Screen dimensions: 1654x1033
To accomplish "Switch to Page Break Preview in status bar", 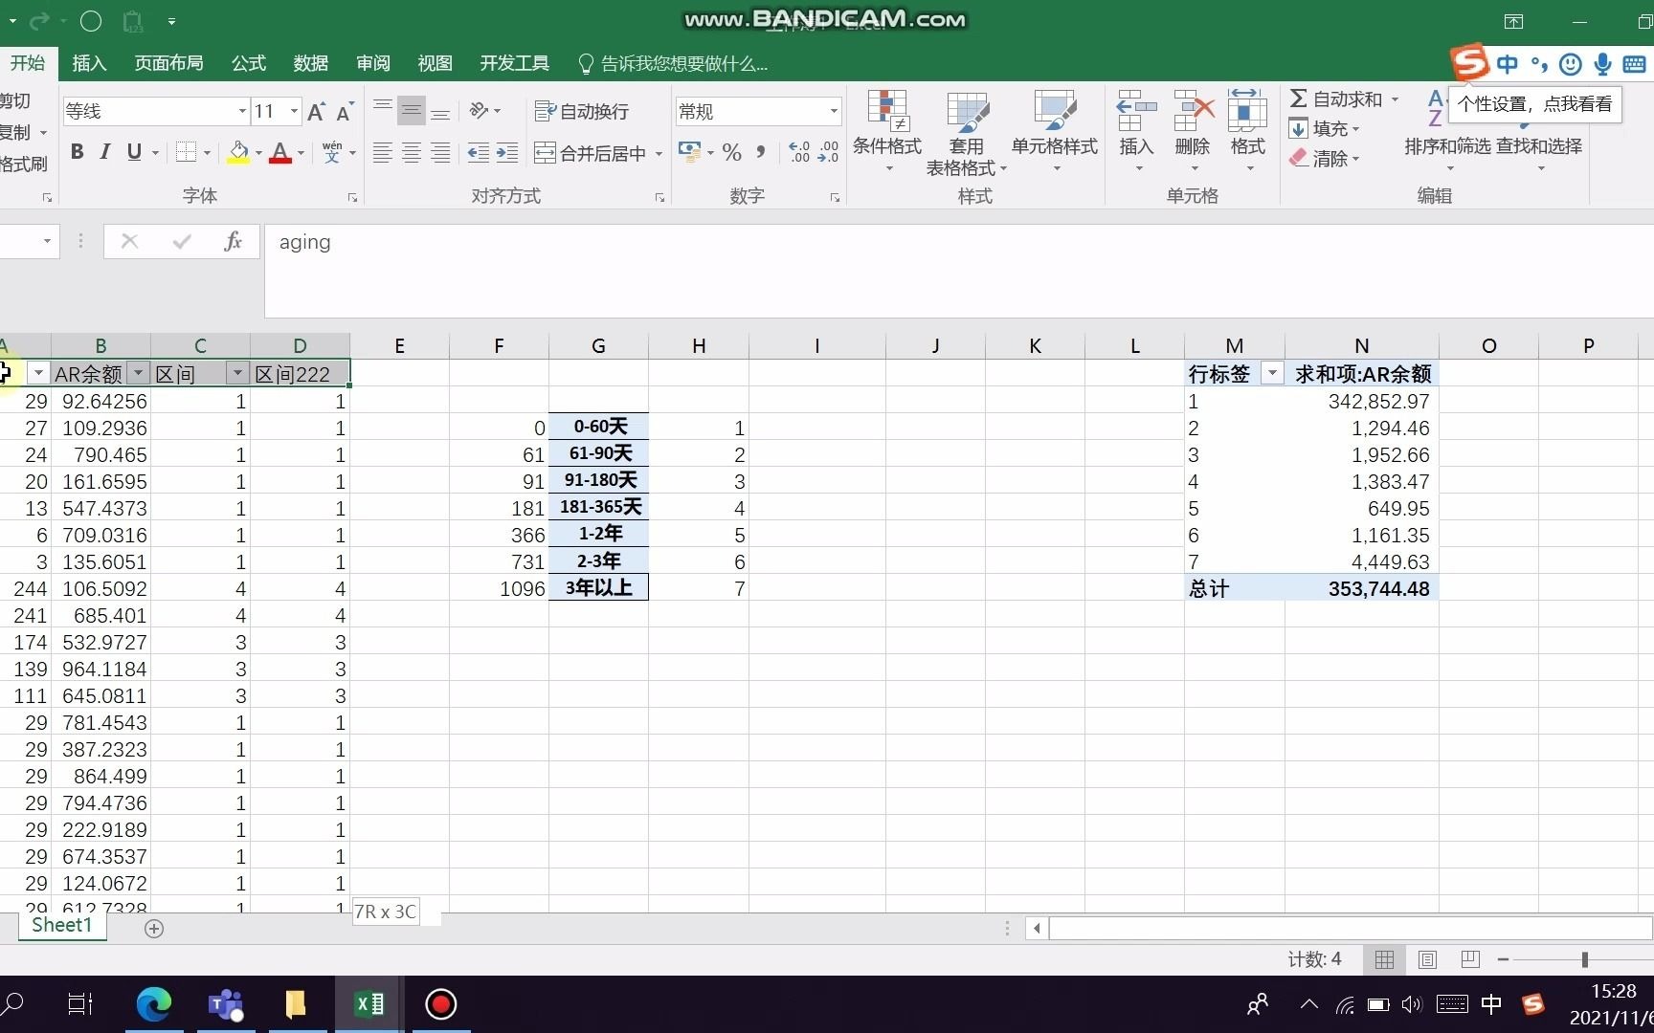I will pyautogui.click(x=1470, y=959).
